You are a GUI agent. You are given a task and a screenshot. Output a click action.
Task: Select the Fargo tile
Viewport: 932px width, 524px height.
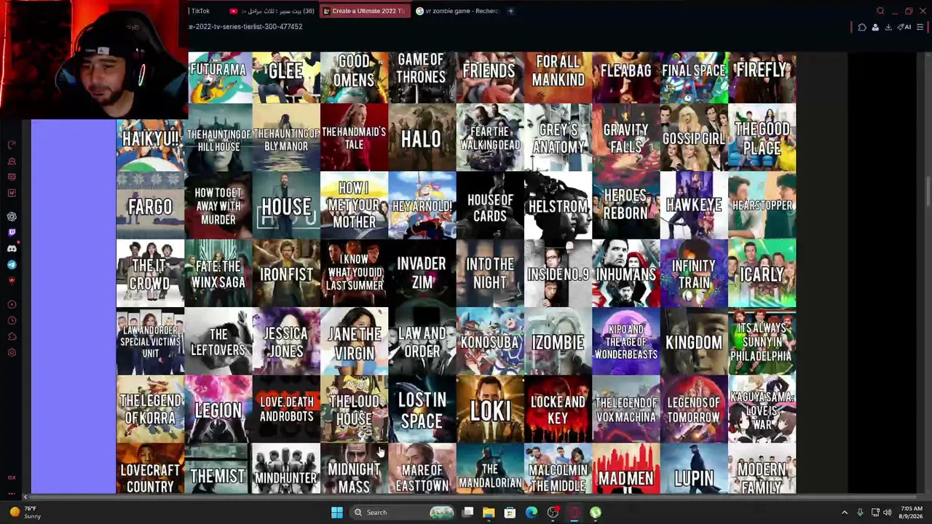point(150,205)
